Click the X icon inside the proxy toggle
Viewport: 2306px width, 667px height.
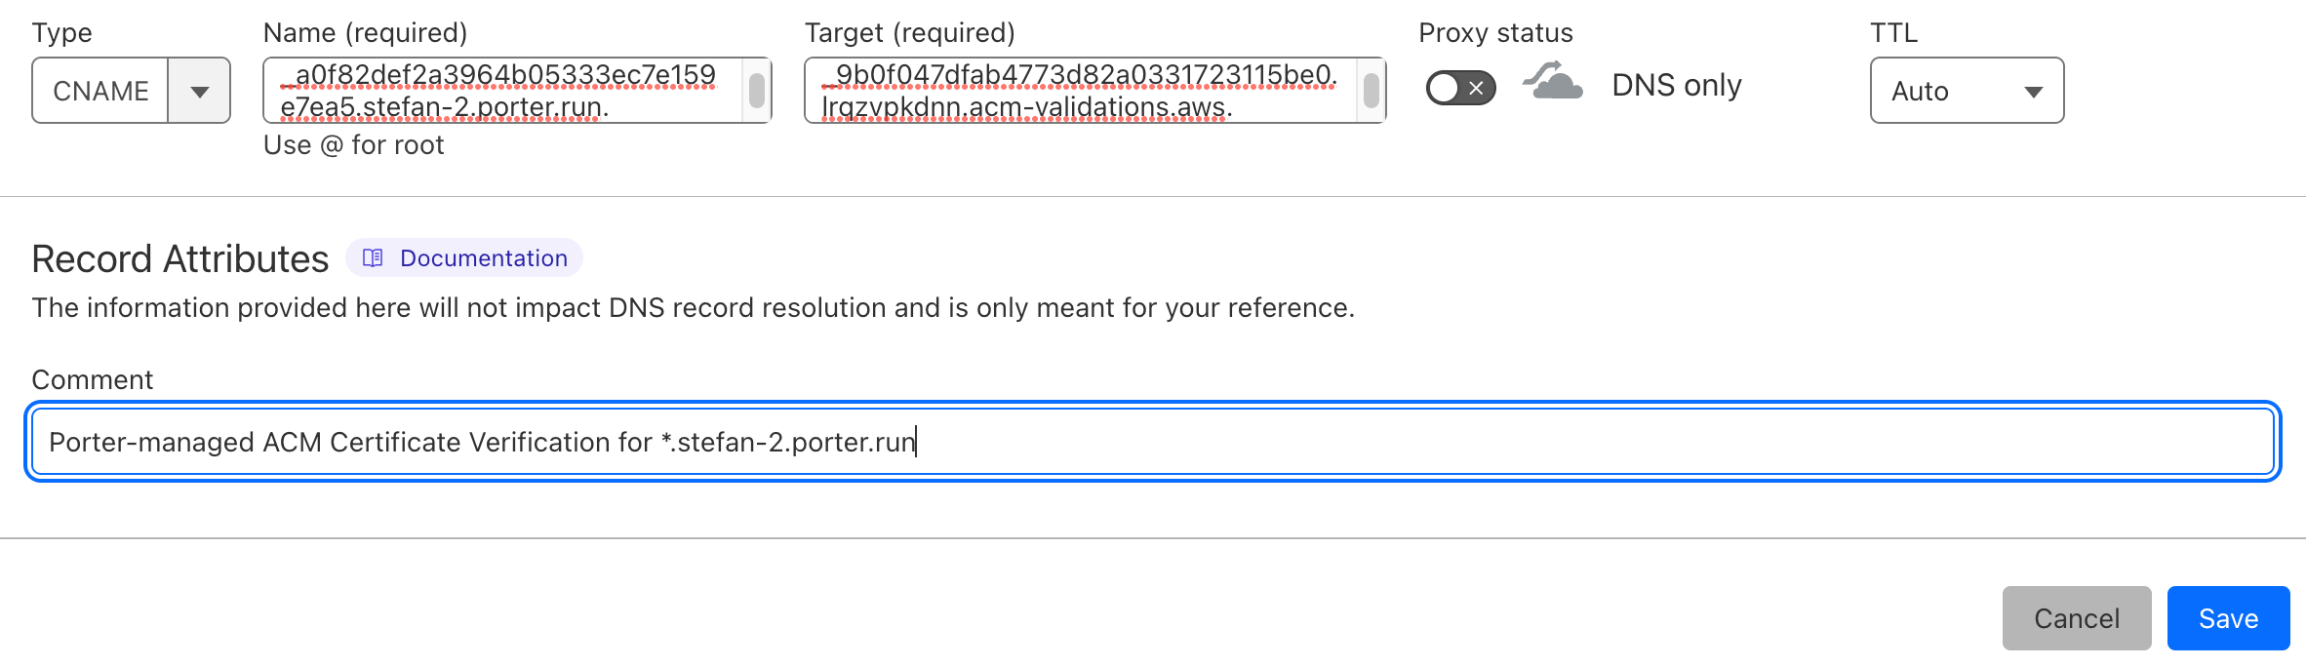1475,88
